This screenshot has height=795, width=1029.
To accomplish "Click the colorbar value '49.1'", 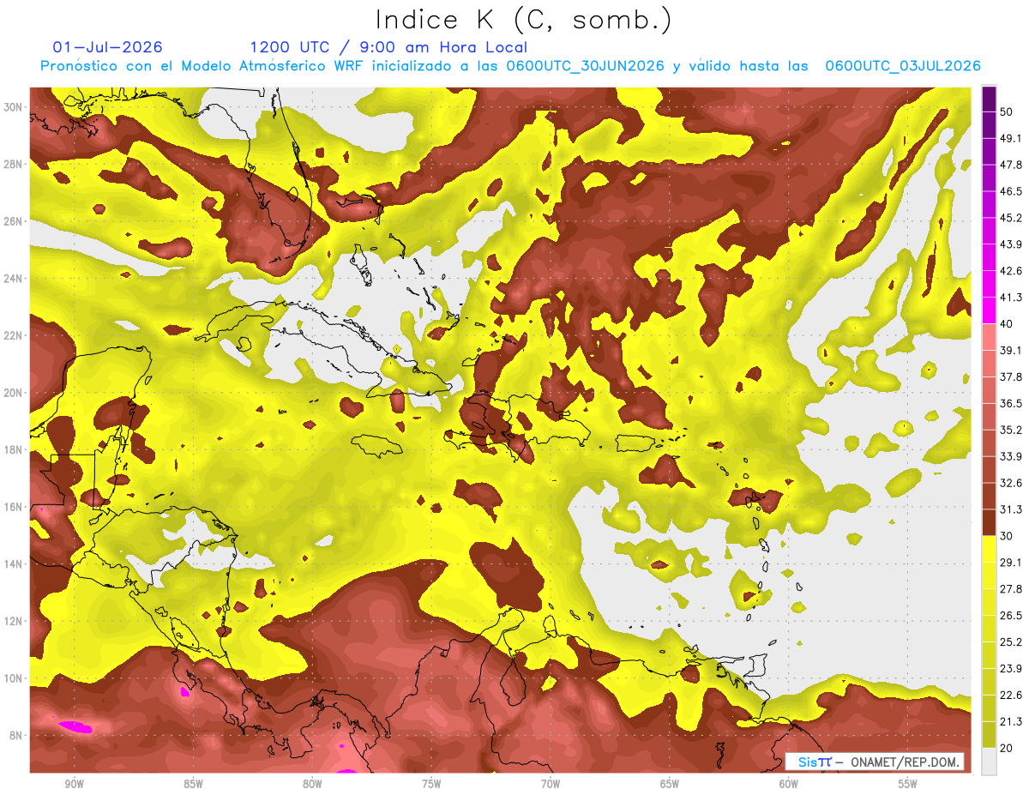I will (1010, 138).
